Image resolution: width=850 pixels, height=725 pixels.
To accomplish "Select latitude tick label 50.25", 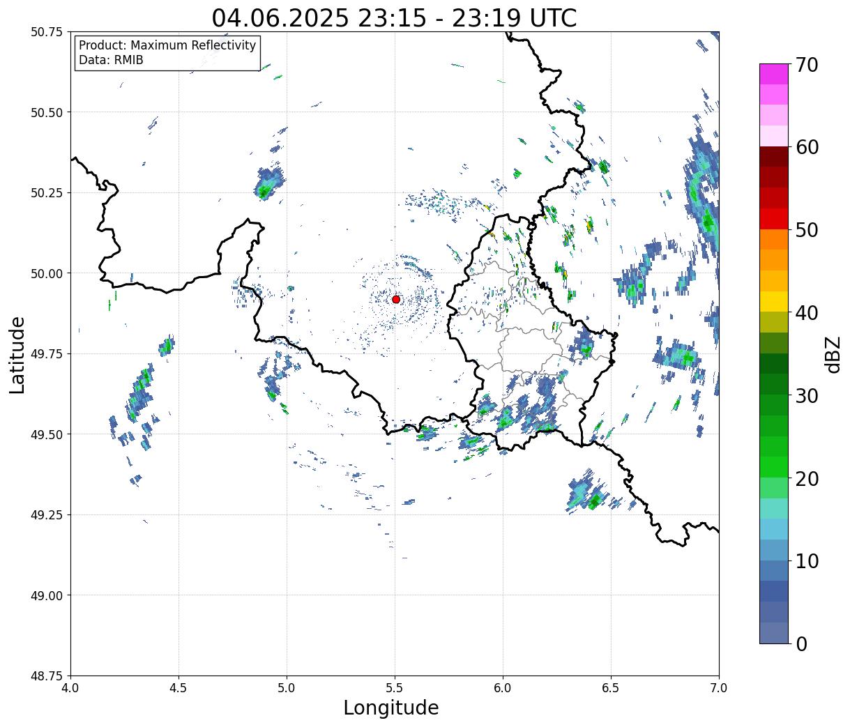I will [x=47, y=193].
